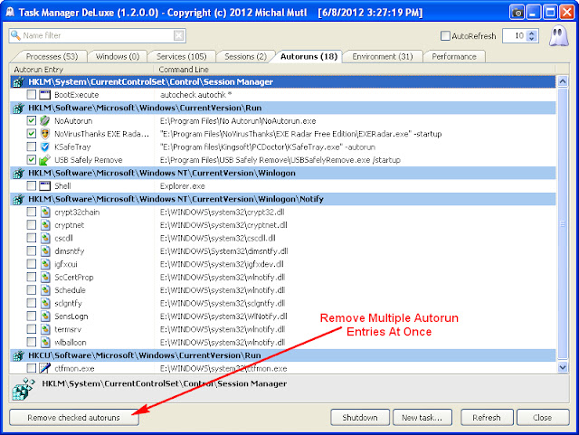The height and width of the screenshot is (435, 579).
Task: Uncheck the NoAutorun entry checkbox
Action: tap(32, 121)
